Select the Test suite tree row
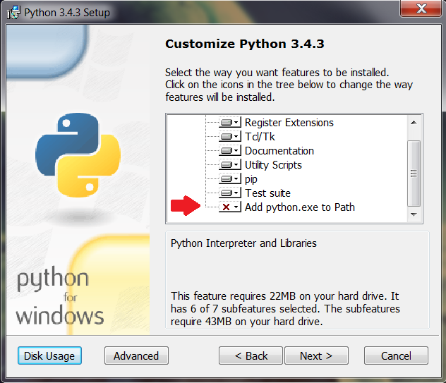Screen dimensions: 446x383 click(x=267, y=193)
